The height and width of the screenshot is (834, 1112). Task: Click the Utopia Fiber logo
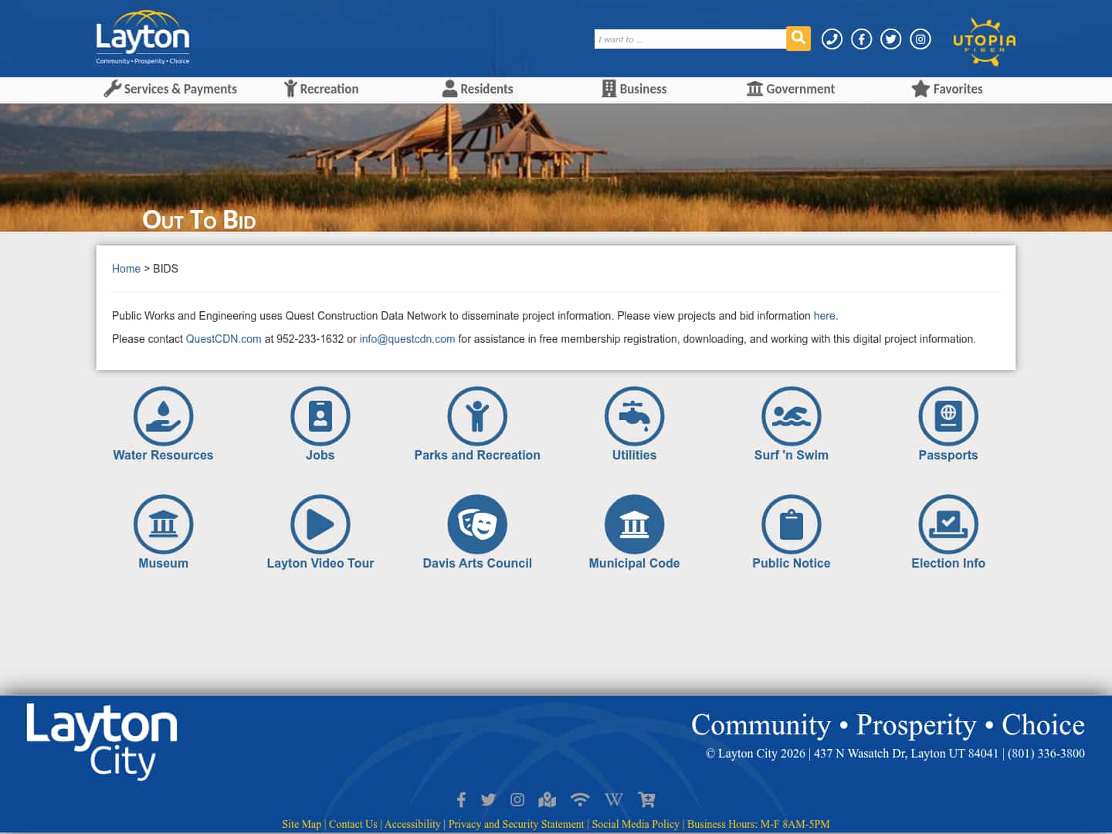(x=985, y=41)
